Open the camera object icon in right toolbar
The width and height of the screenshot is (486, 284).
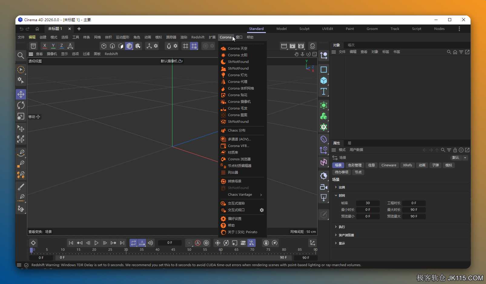tap(324, 187)
